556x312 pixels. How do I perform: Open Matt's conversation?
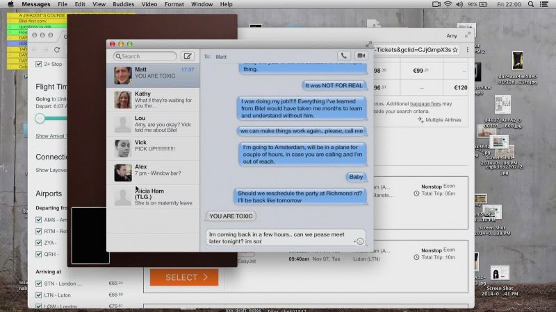[x=153, y=75]
